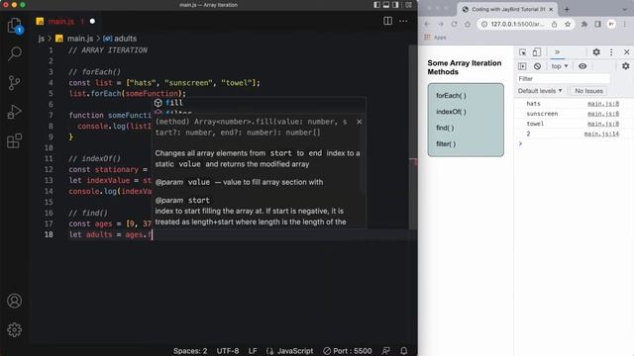Screen dimensions: 634x356
Task: Open the browser home page
Action: (468, 24)
